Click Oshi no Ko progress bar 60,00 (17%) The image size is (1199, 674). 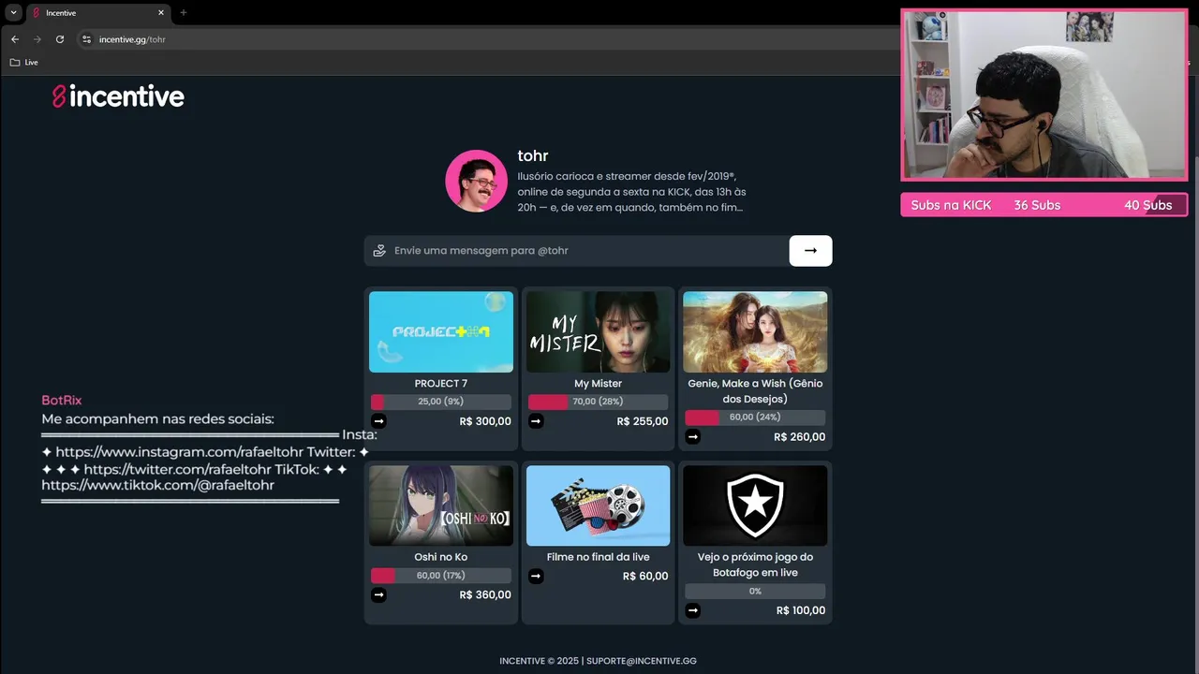441,576
